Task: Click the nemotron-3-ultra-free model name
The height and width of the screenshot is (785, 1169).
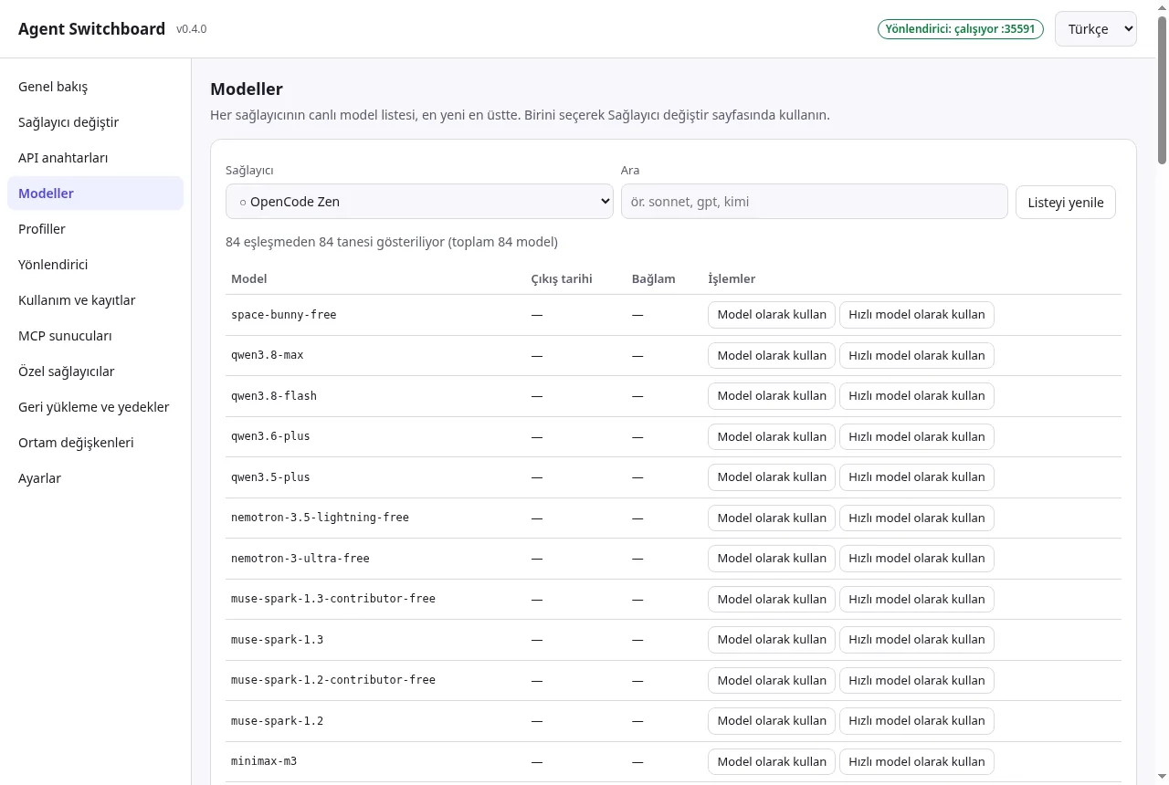Action: click(300, 559)
